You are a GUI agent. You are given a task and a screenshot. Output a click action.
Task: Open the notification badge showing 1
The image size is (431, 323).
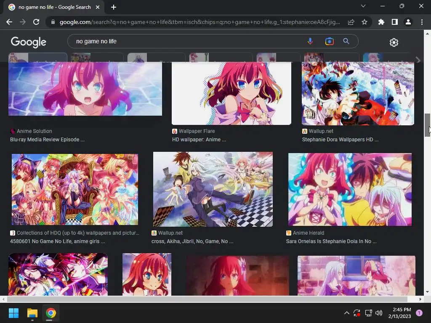click(419, 313)
